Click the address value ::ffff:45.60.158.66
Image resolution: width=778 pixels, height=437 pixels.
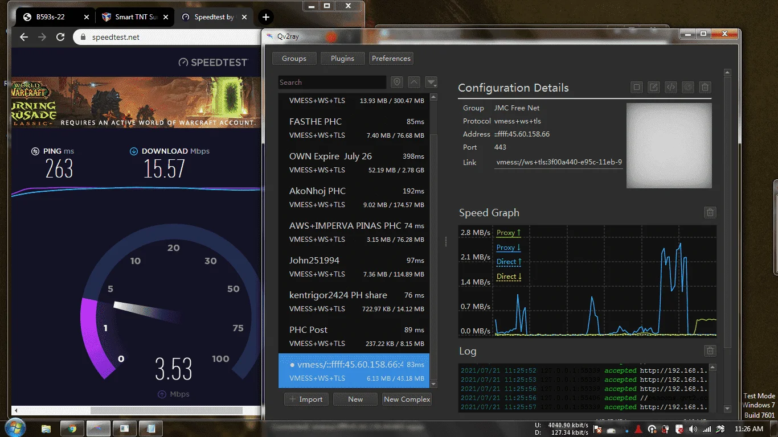click(x=522, y=134)
